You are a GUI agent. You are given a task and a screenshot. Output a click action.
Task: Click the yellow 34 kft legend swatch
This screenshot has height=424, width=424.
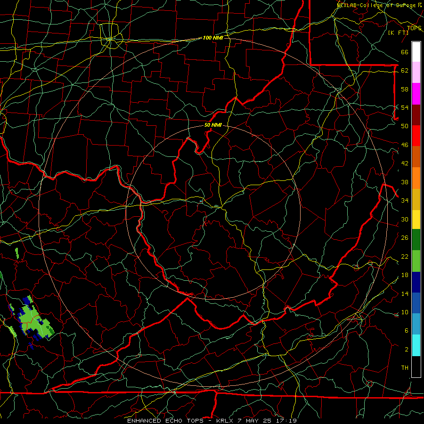pos(416,219)
